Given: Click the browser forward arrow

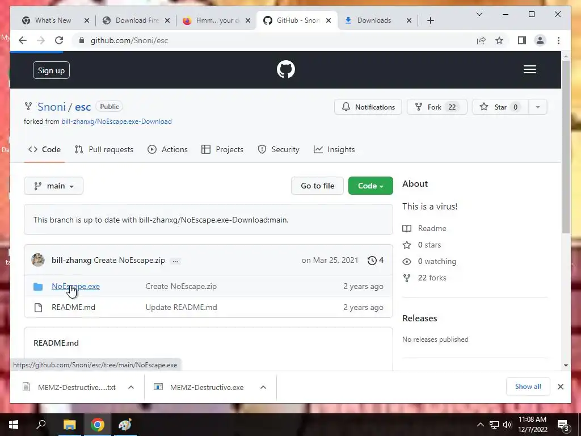Looking at the screenshot, I should pos(41,40).
